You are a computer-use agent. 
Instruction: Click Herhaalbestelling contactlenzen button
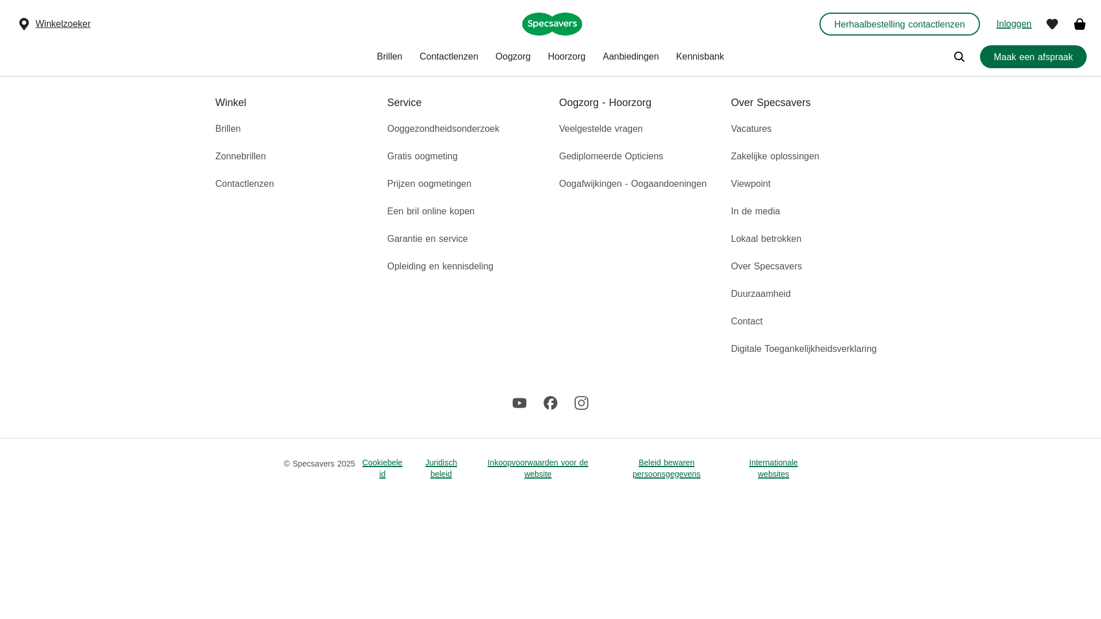tap(900, 24)
